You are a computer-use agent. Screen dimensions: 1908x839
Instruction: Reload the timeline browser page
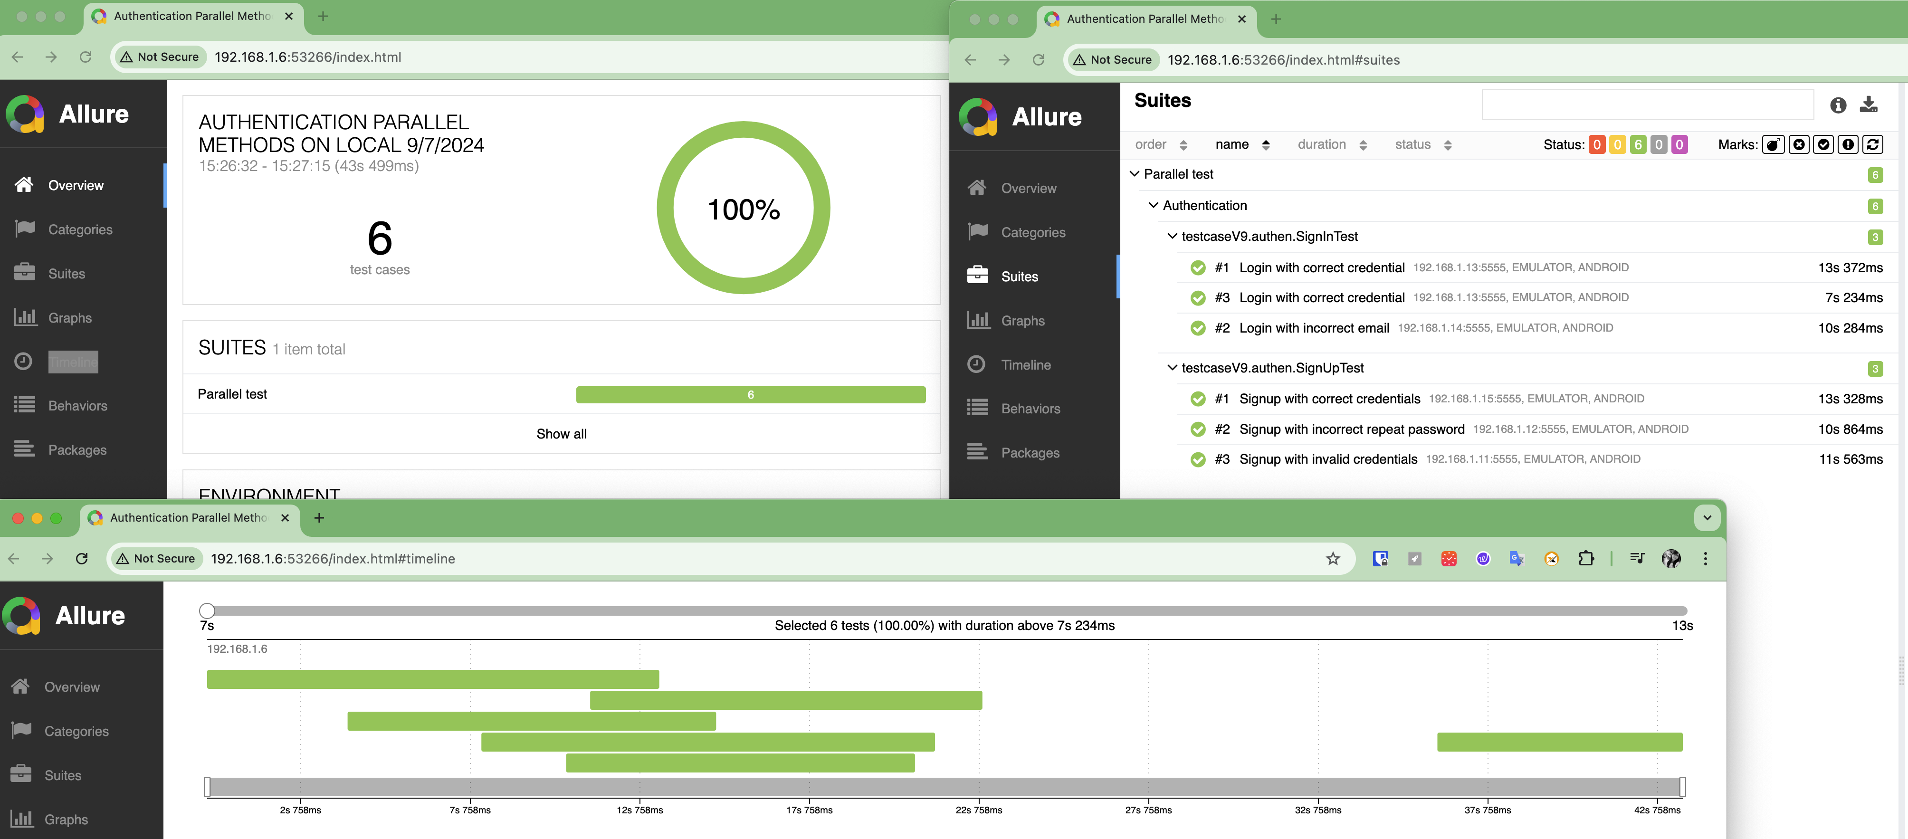pyautogui.click(x=82, y=559)
